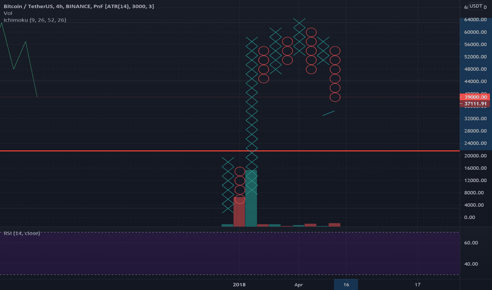
Task: Click the 0.00 price axis label
Action: pos(469,217)
